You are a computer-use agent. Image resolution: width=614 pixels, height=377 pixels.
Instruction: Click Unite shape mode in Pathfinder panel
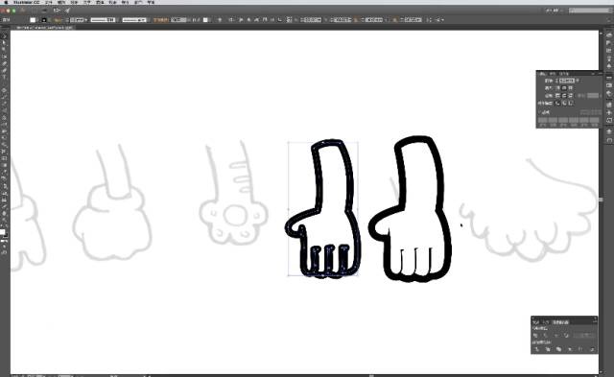(536, 336)
